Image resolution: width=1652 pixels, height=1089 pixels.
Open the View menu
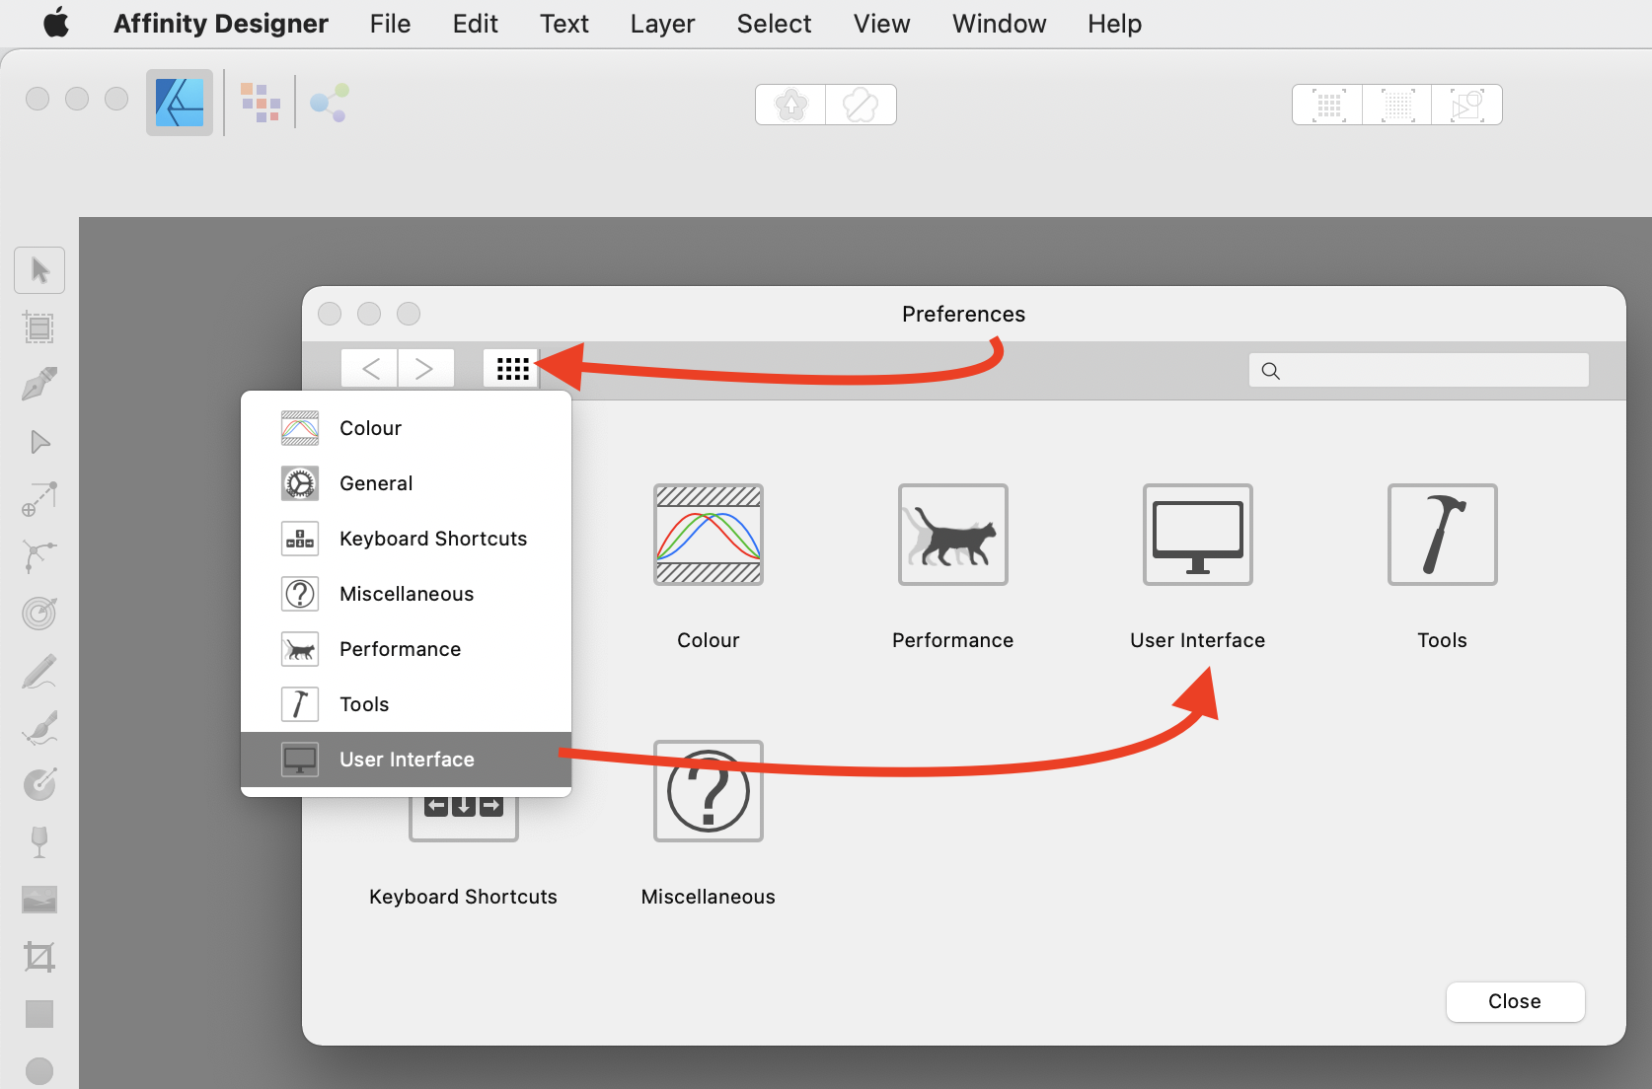click(882, 24)
